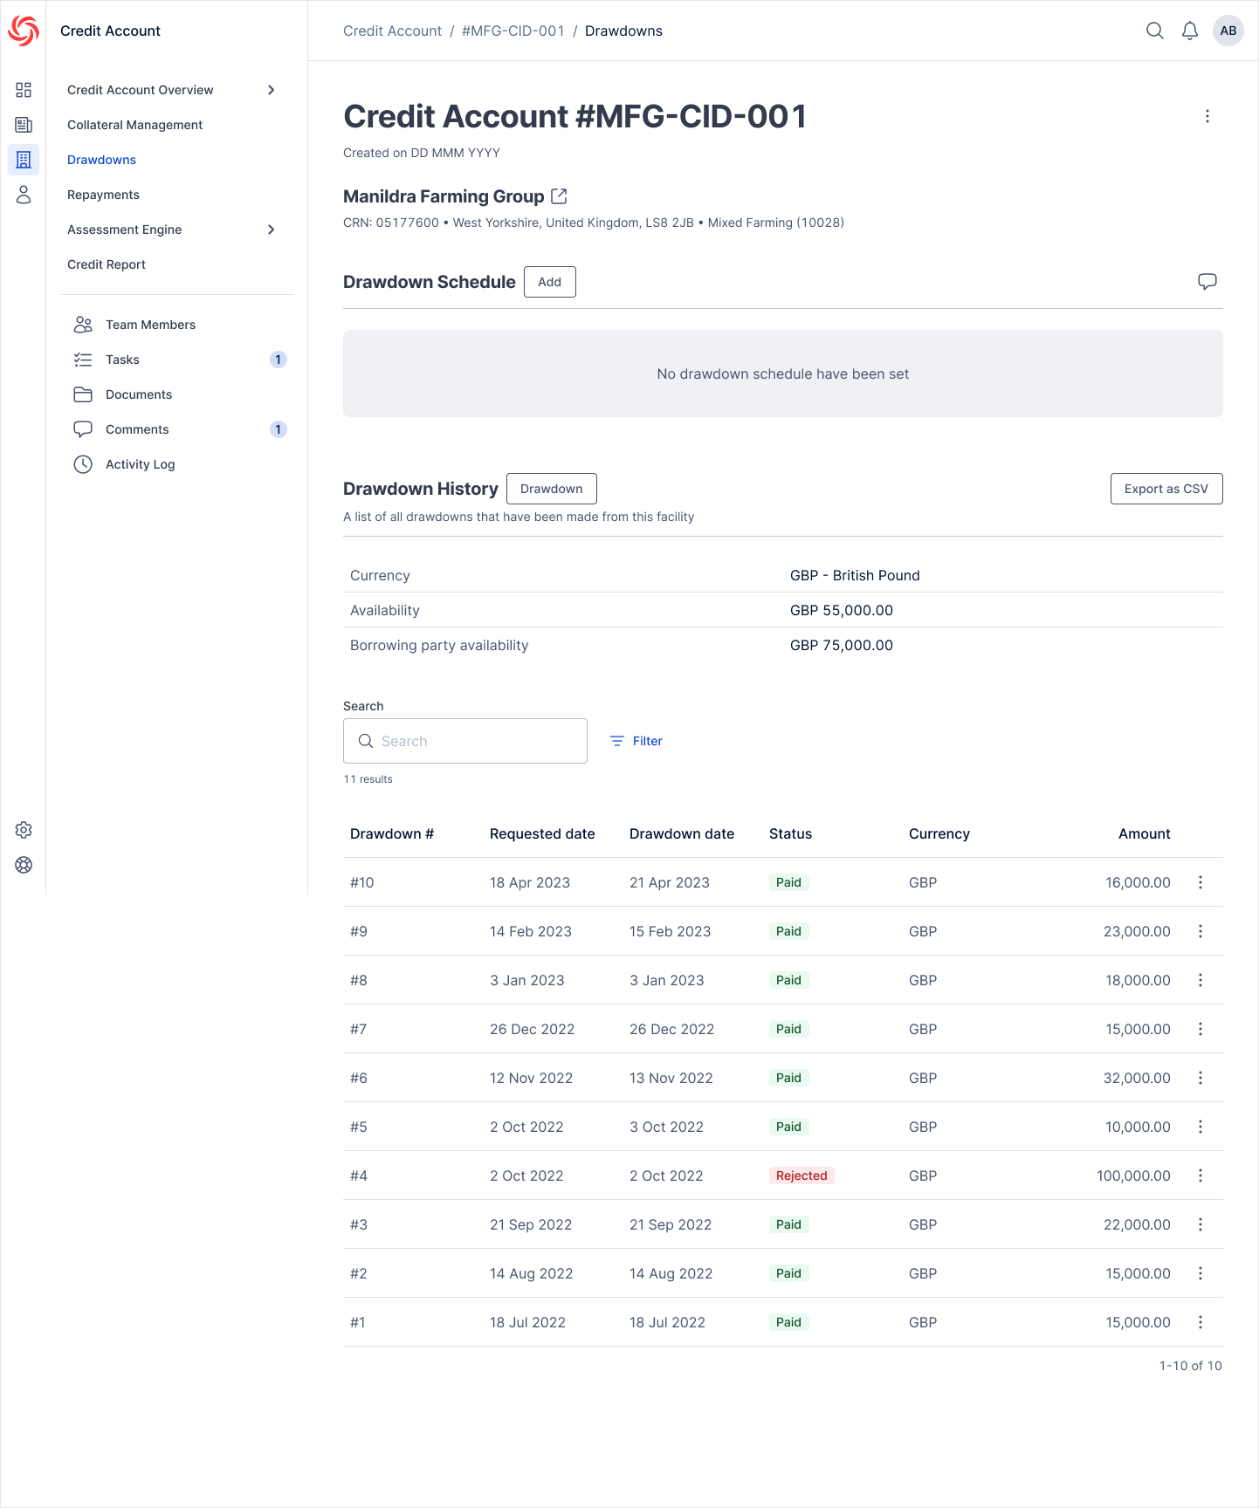The height and width of the screenshot is (1508, 1259).
Task: Open the person icon in the left rail
Action: click(x=24, y=195)
